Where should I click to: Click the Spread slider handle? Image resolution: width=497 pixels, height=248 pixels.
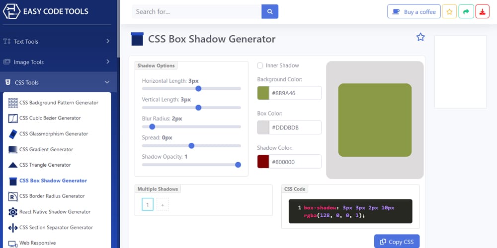pos(191,145)
